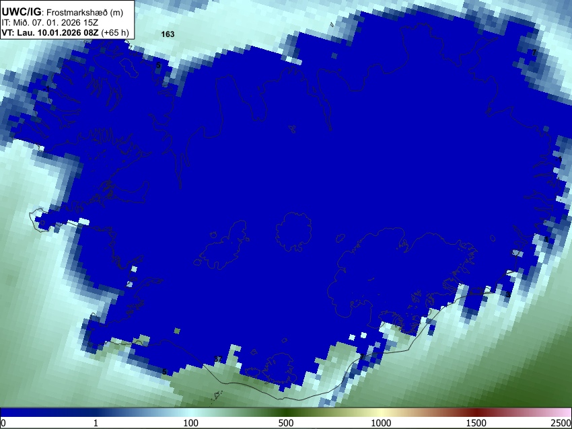Click the title text 'Frostmarkshæð (m)'
Image resolution: width=572 pixels, height=429 pixels.
coord(85,12)
